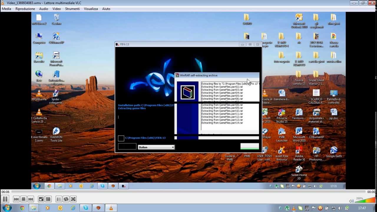Click Sniper Ghost Warrior 2 folder

click(x=316, y=78)
